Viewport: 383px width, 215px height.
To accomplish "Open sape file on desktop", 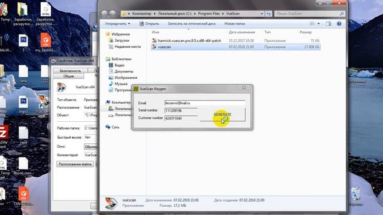I will (x=23, y=136).
